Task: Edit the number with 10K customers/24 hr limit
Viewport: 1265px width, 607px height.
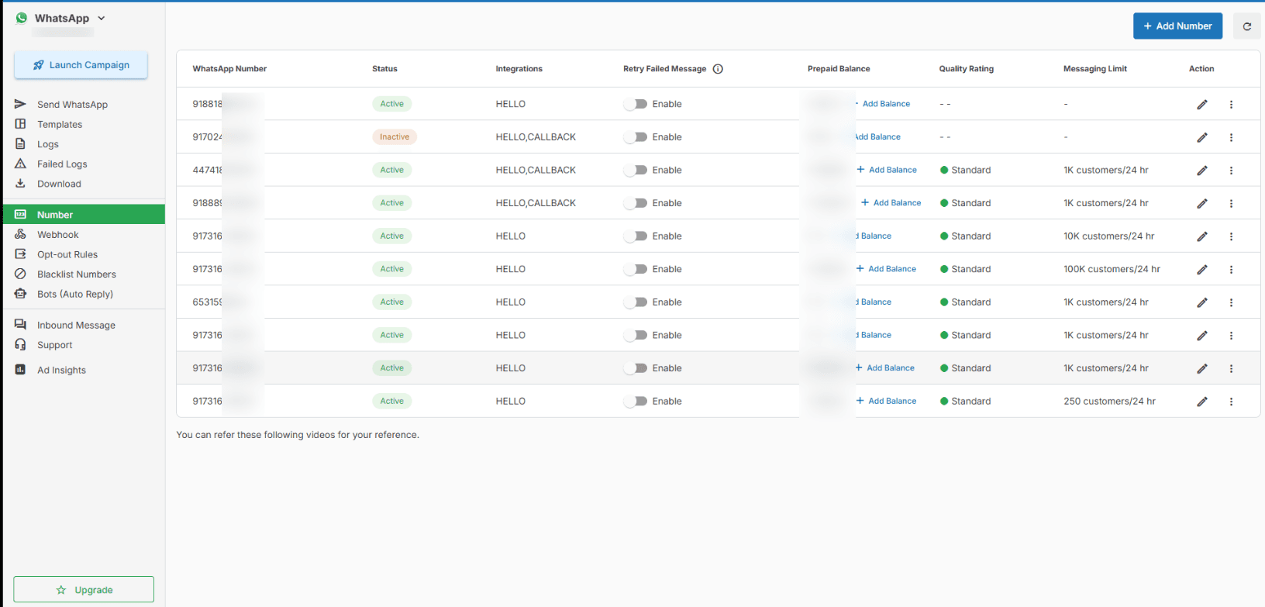Action: (x=1201, y=236)
